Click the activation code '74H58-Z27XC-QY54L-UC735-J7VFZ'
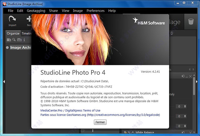 (x=89, y=87)
